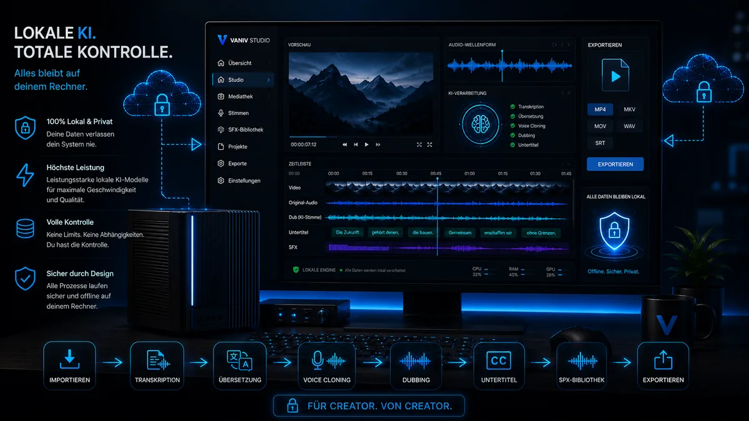Click the Exportieren share icon in workflow strip
The height and width of the screenshot is (421, 749).
pos(663,360)
